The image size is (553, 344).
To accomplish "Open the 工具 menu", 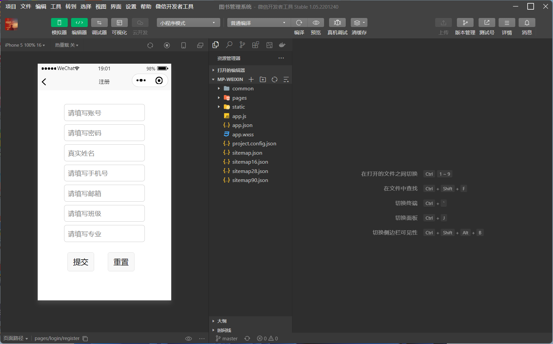I will (x=56, y=6).
